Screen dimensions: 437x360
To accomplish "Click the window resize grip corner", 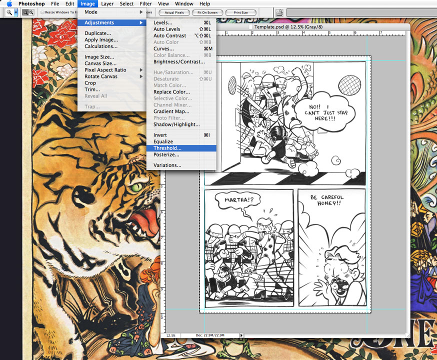I will 407,335.
